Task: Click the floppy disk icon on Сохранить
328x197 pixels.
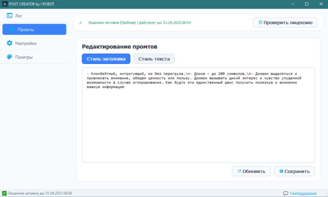Action: point(281,171)
